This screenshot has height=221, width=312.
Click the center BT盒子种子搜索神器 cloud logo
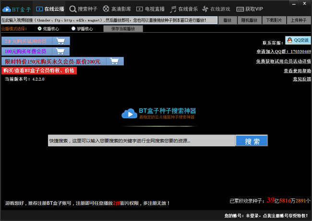tap(129, 114)
